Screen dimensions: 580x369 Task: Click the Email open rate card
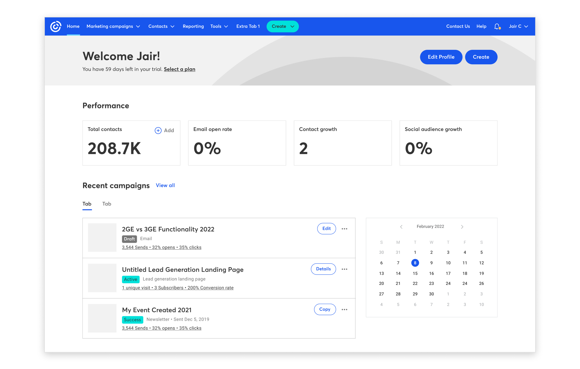tap(237, 143)
